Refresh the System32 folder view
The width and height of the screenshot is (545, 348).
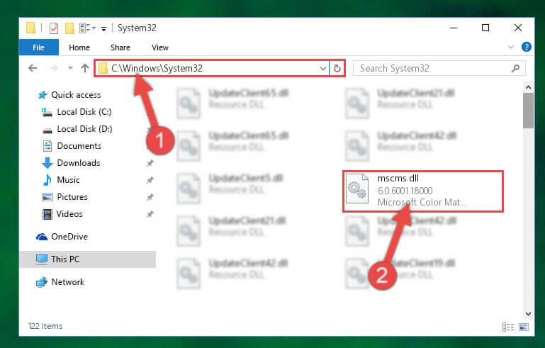(337, 69)
